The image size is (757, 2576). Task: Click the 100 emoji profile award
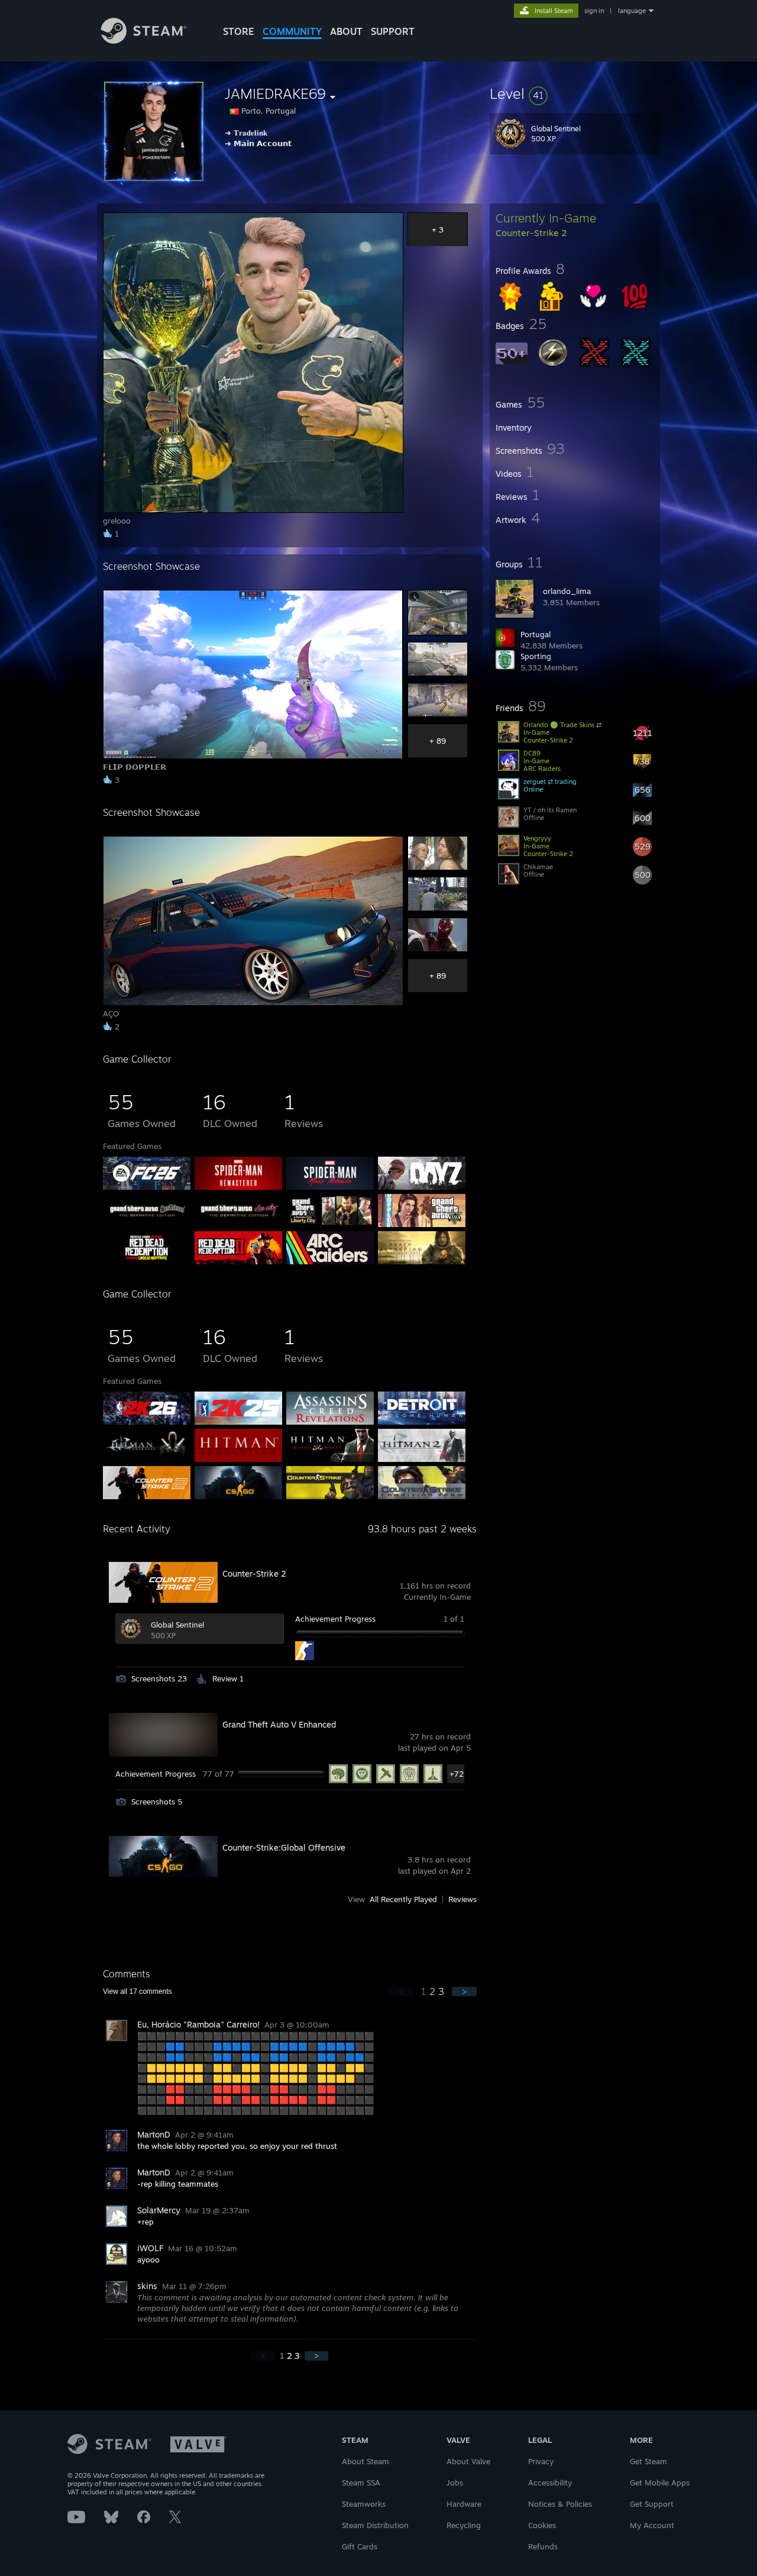point(634,296)
